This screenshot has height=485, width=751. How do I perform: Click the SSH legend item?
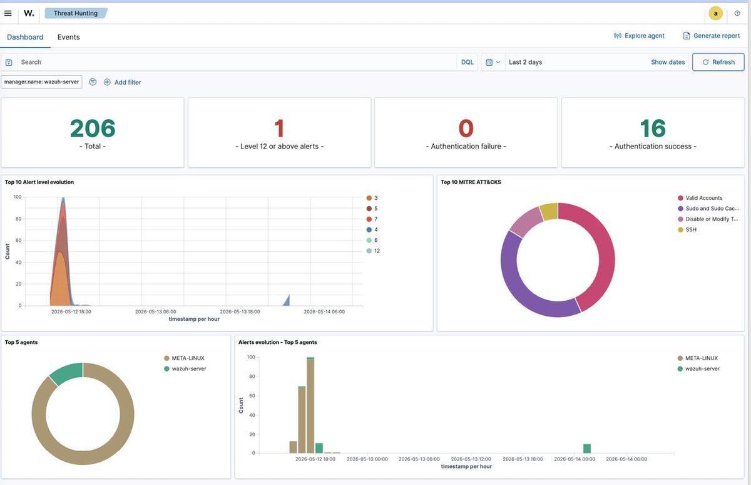687,230
